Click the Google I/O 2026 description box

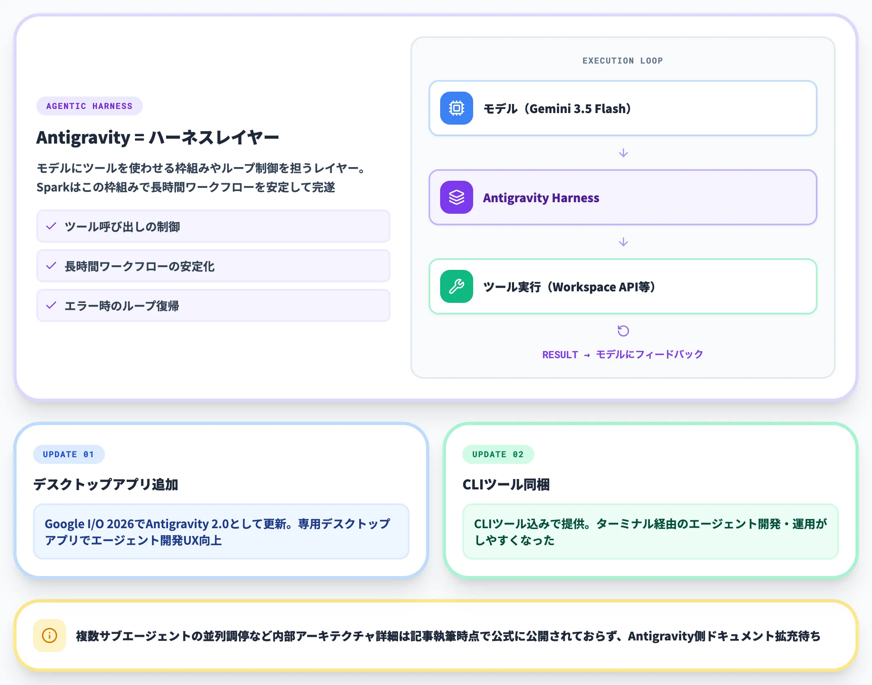221,531
